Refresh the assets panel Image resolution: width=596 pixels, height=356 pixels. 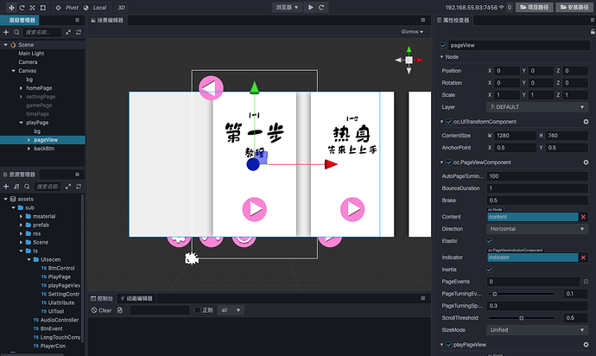[x=79, y=187]
